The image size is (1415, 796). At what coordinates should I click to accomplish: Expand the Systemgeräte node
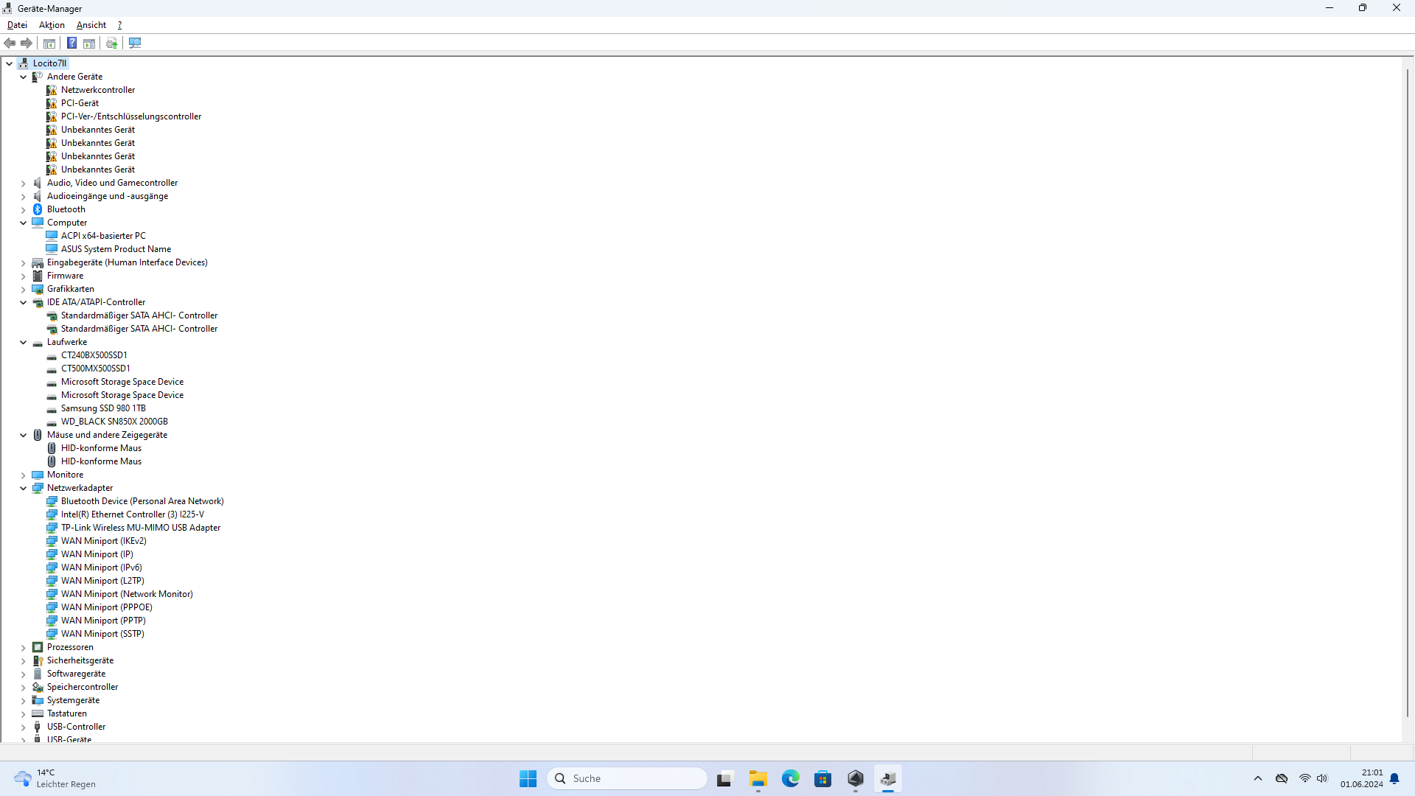(23, 700)
